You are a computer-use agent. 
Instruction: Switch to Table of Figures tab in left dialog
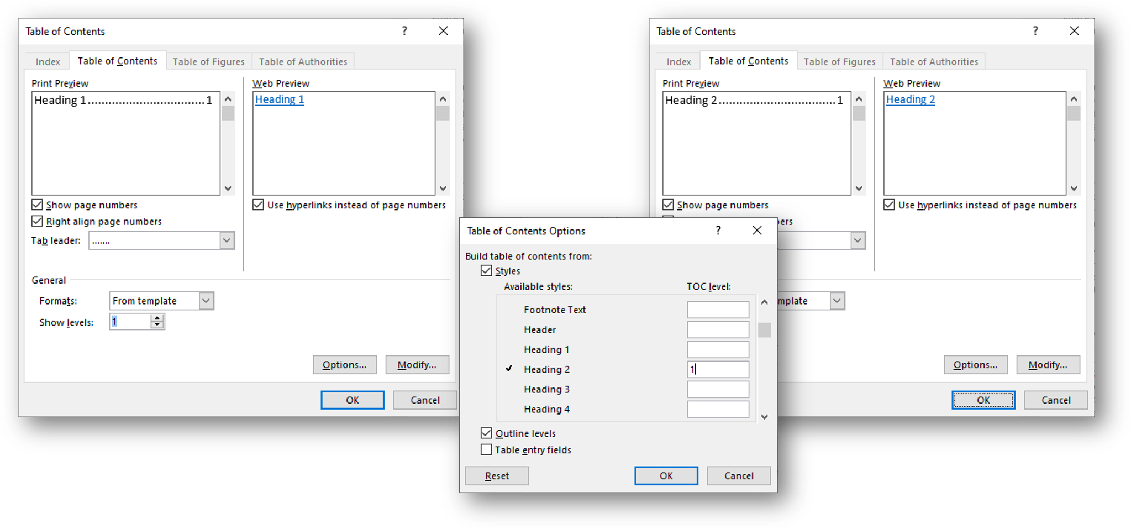tap(208, 61)
